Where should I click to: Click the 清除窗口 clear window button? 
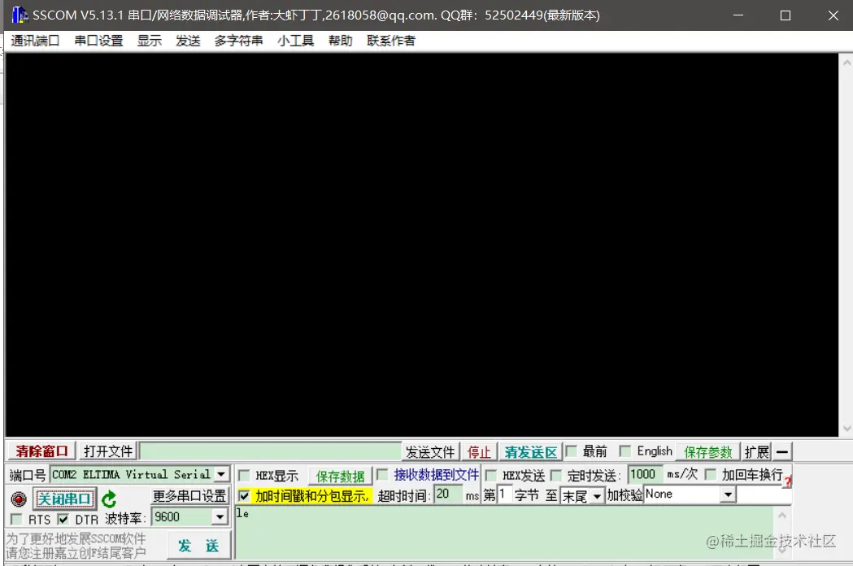click(38, 451)
